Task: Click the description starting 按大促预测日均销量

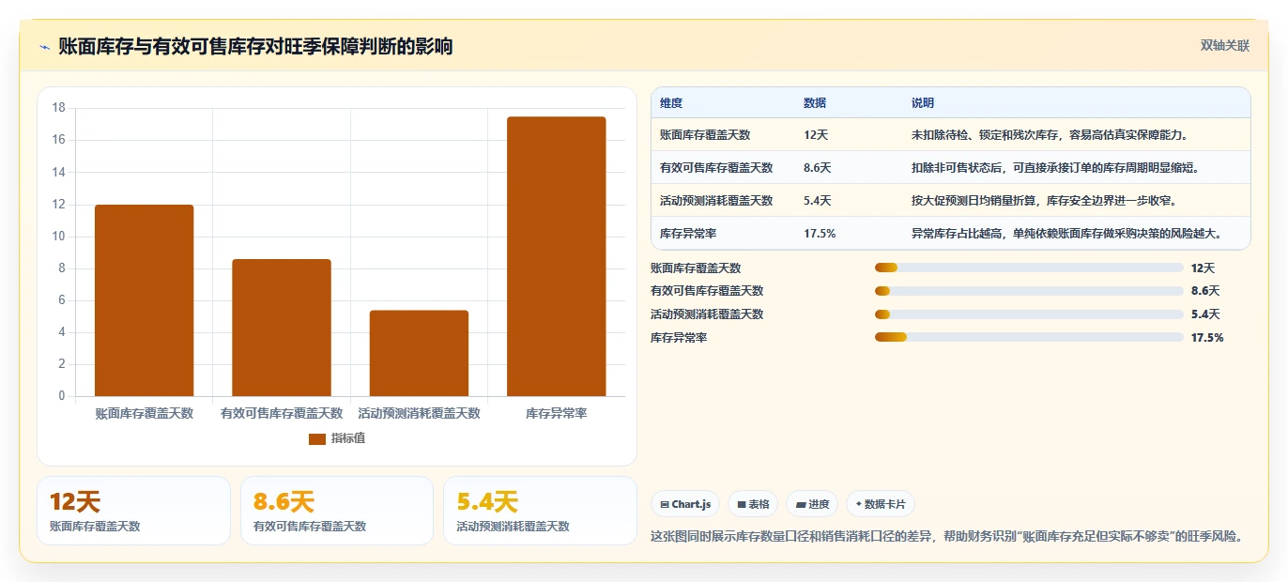Action: pyautogui.click(x=1044, y=201)
